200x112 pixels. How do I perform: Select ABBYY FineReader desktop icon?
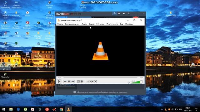pos(27,25)
